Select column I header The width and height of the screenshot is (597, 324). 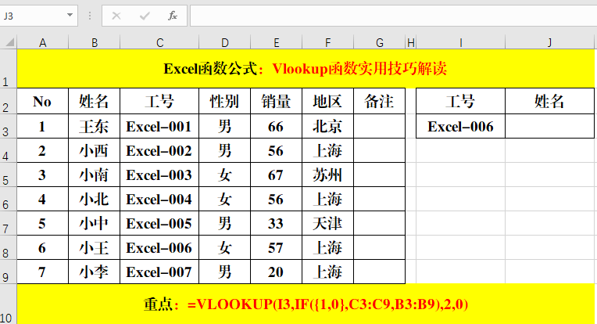coord(461,43)
